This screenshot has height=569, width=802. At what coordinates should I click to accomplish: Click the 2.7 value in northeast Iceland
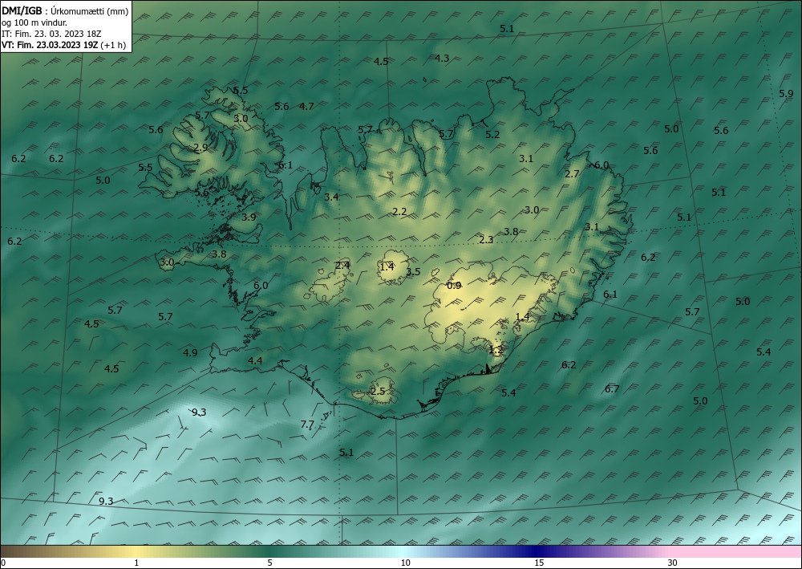tap(572, 174)
